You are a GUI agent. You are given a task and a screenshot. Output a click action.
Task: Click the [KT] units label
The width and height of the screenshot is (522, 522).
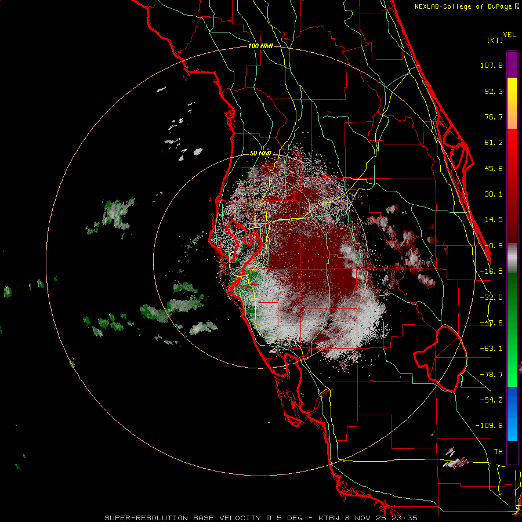[495, 40]
